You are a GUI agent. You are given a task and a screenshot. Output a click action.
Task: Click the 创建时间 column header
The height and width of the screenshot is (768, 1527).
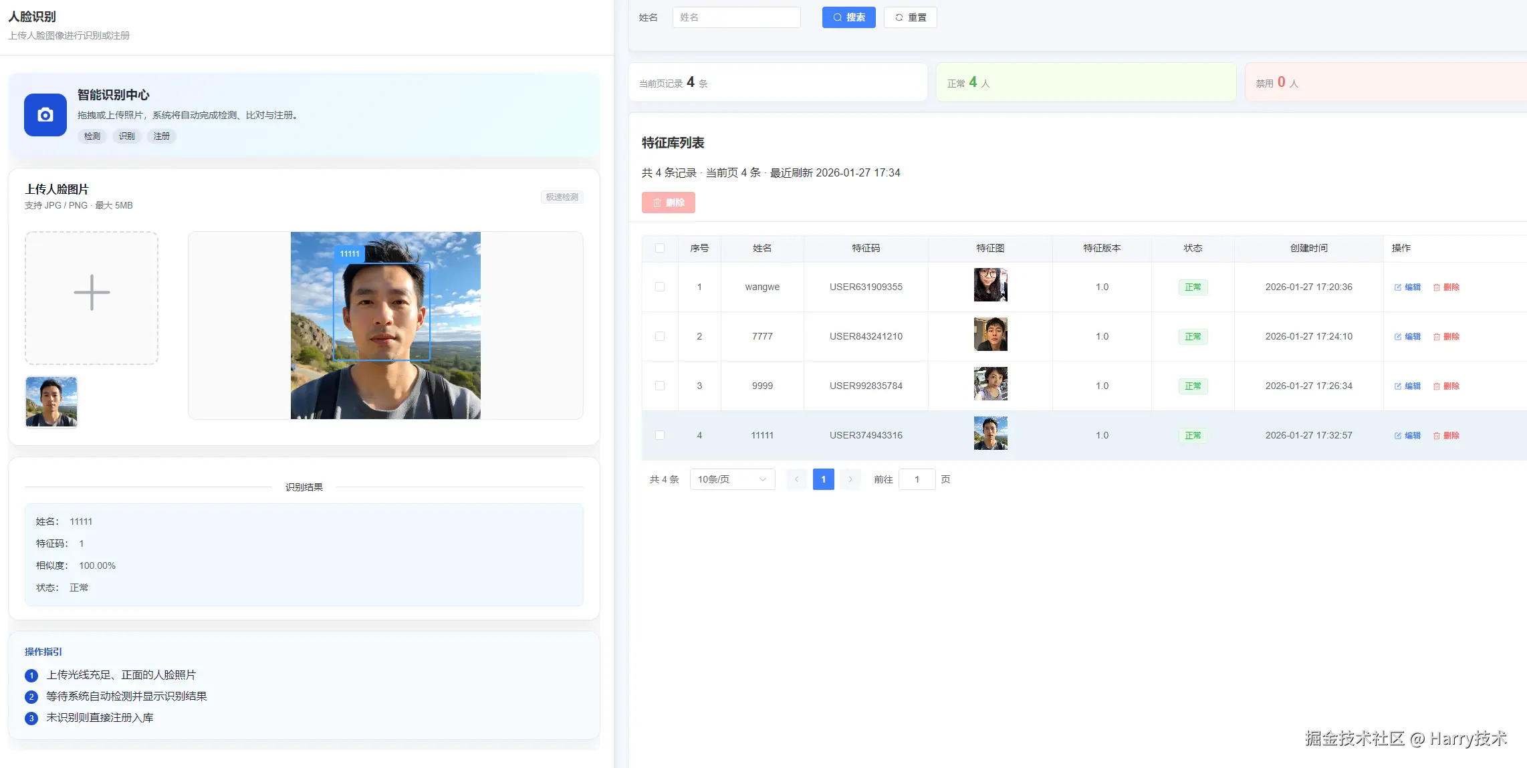(x=1308, y=248)
